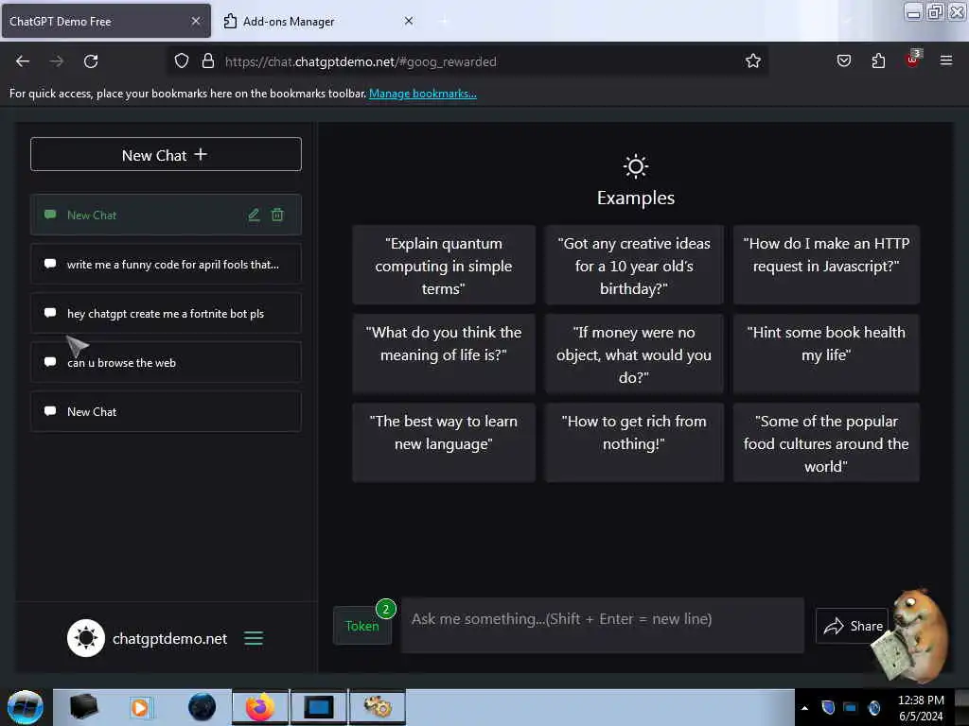The image size is (969, 726).
Task: Open the gears taskbar icon
Action: point(378,707)
